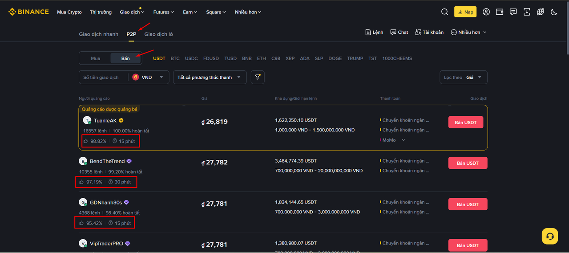
Task: Open the language globe icon
Action: coord(541,12)
